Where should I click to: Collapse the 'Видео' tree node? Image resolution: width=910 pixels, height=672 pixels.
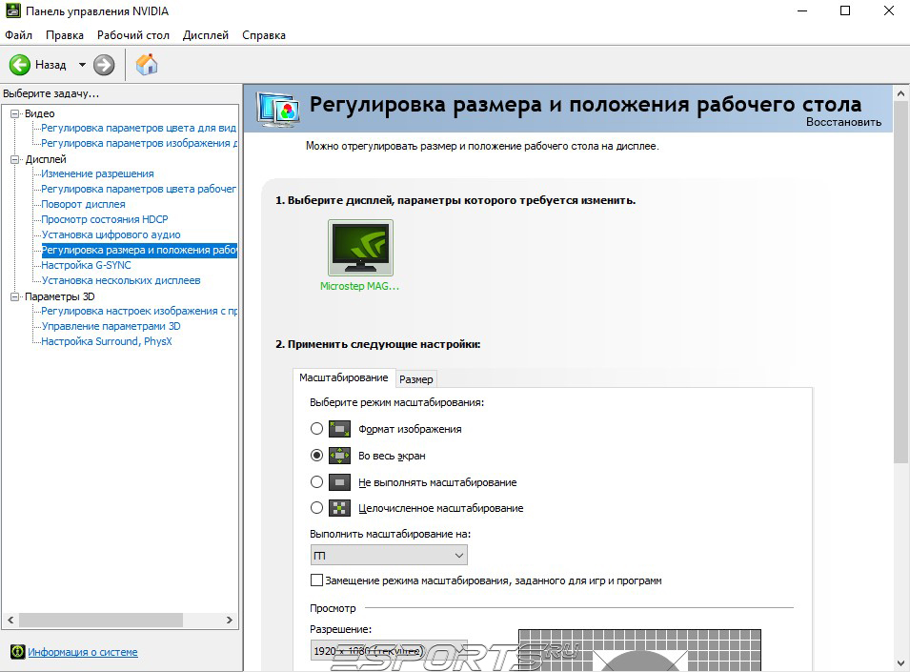pos(15,113)
